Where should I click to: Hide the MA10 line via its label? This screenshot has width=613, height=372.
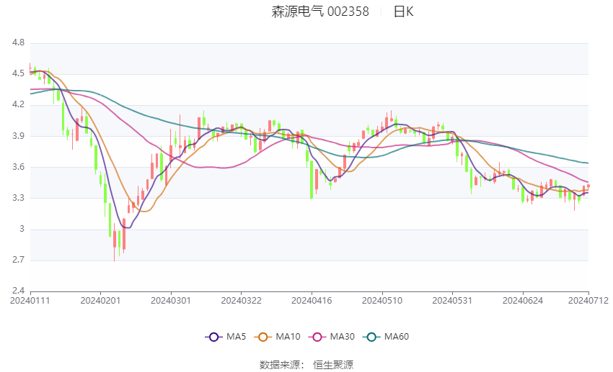[288, 337]
